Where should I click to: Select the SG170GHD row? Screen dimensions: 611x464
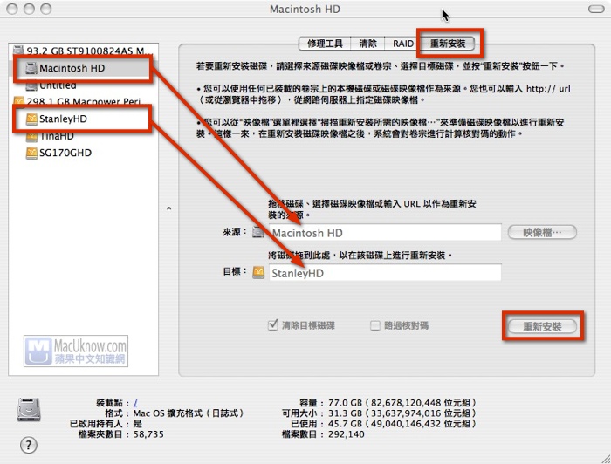tap(84, 153)
